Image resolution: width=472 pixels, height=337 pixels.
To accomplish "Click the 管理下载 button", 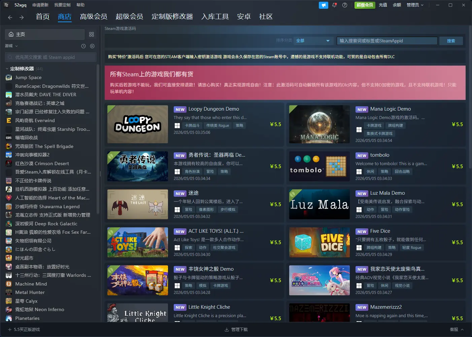I will (236, 330).
